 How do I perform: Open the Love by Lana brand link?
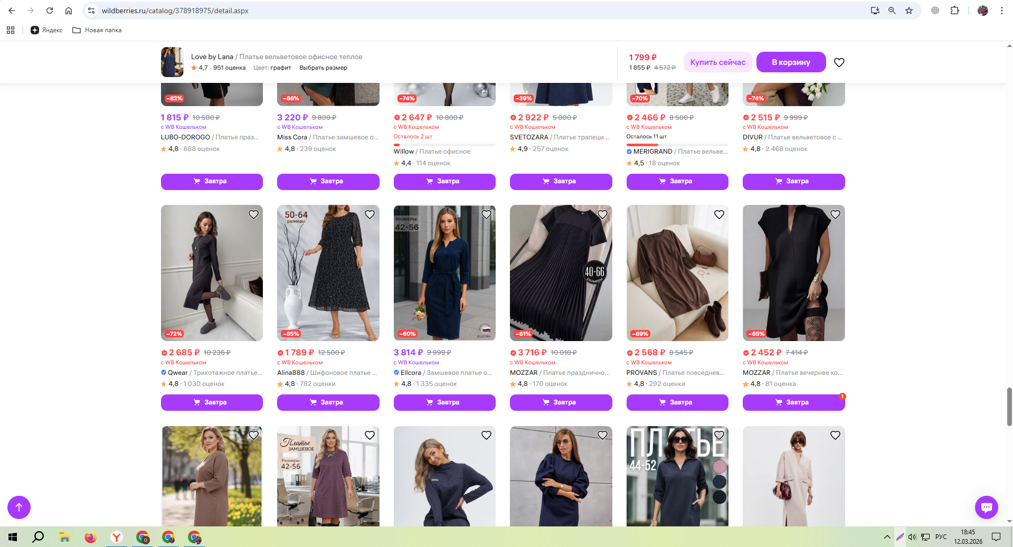[212, 56]
